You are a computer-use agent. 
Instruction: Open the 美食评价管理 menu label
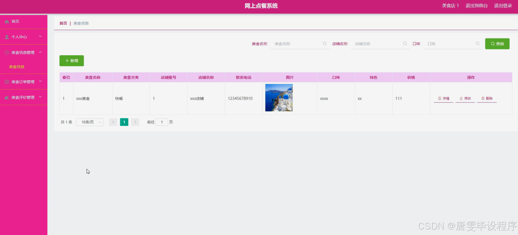click(x=23, y=98)
